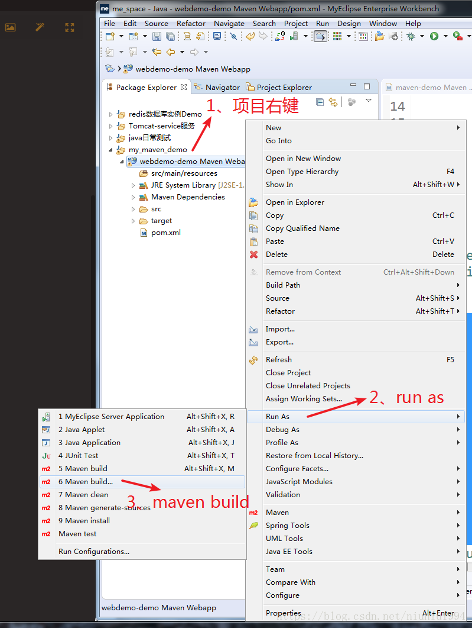472x628 pixels.
Task: Expand the redis数据库实例Demo project
Action: click(x=110, y=115)
